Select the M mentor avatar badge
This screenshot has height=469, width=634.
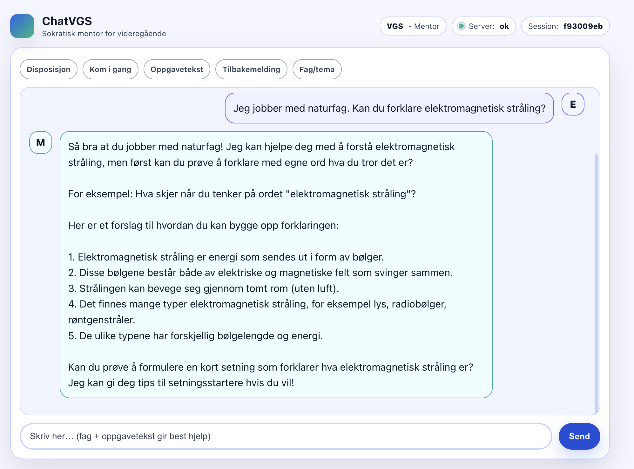pyautogui.click(x=40, y=142)
